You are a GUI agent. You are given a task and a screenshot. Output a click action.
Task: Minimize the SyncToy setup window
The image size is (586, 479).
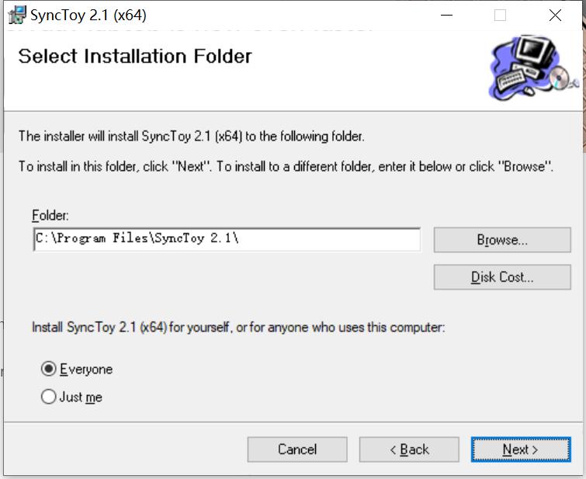(446, 15)
